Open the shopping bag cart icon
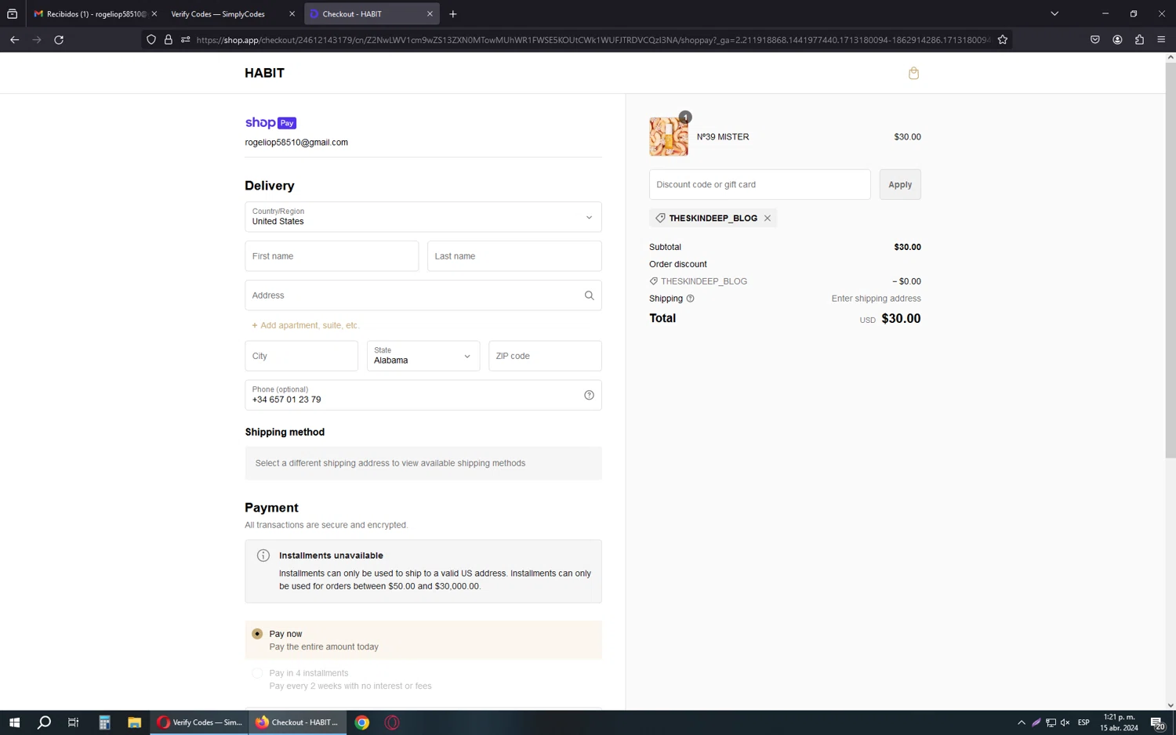 coord(913,73)
